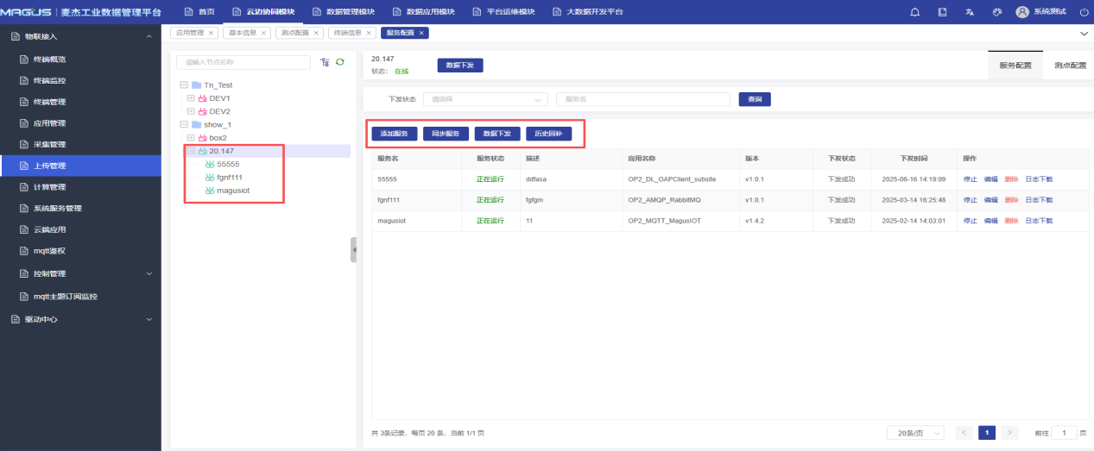The height and width of the screenshot is (451, 1094).
Task: Click the language translation icon
Action: click(x=970, y=12)
